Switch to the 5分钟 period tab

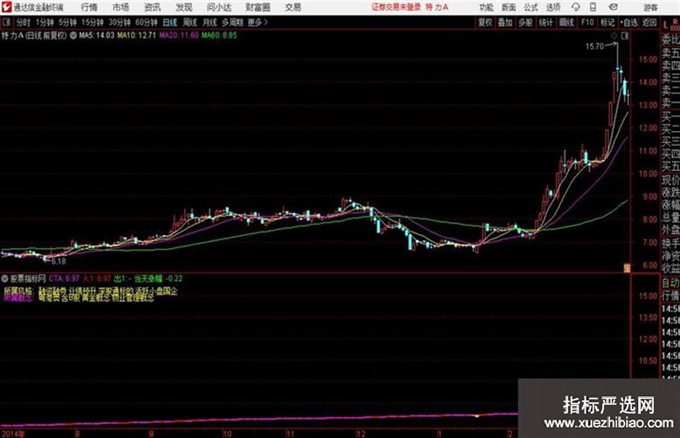68,22
